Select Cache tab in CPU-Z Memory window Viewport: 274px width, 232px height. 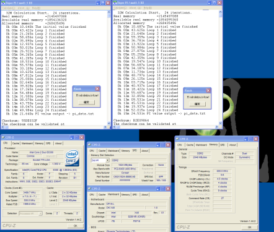click(190, 145)
